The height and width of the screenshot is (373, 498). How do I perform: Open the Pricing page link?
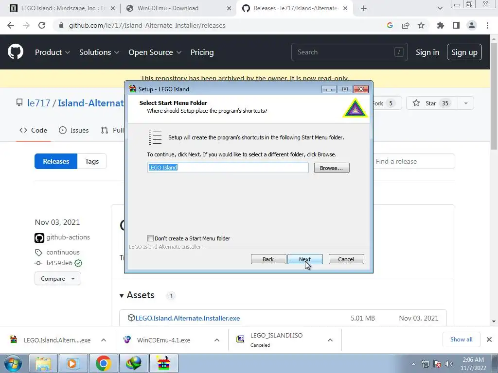(x=202, y=52)
